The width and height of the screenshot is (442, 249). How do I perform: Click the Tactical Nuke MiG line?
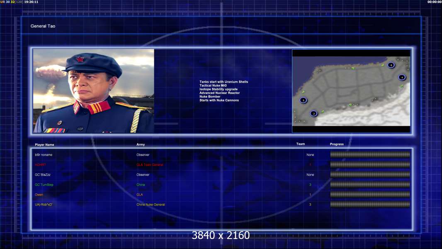tap(213, 85)
